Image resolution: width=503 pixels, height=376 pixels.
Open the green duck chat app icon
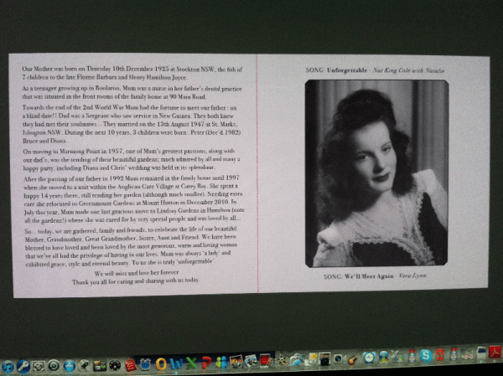tap(384, 357)
